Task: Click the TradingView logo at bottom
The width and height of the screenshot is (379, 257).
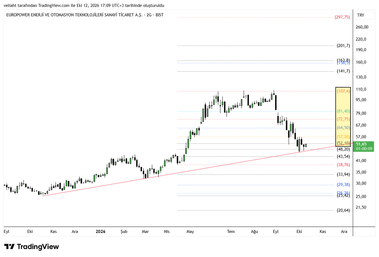Action: coord(31,247)
